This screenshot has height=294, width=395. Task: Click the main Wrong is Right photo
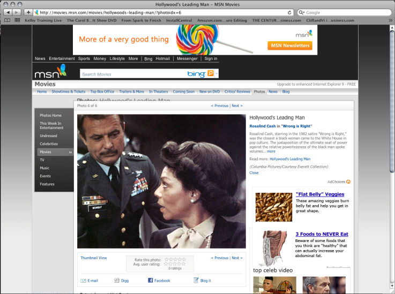pyautogui.click(x=161, y=181)
